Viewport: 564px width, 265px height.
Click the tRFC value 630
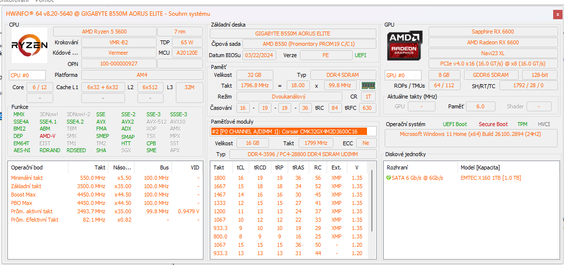click(367, 108)
